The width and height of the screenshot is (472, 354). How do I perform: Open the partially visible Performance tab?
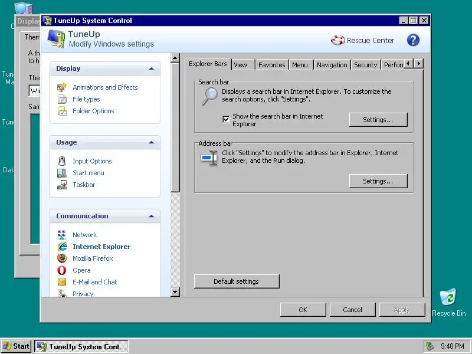[x=393, y=65]
